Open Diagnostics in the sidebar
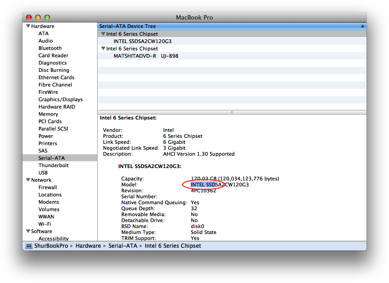389x283 pixels. pyautogui.click(x=52, y=63)
